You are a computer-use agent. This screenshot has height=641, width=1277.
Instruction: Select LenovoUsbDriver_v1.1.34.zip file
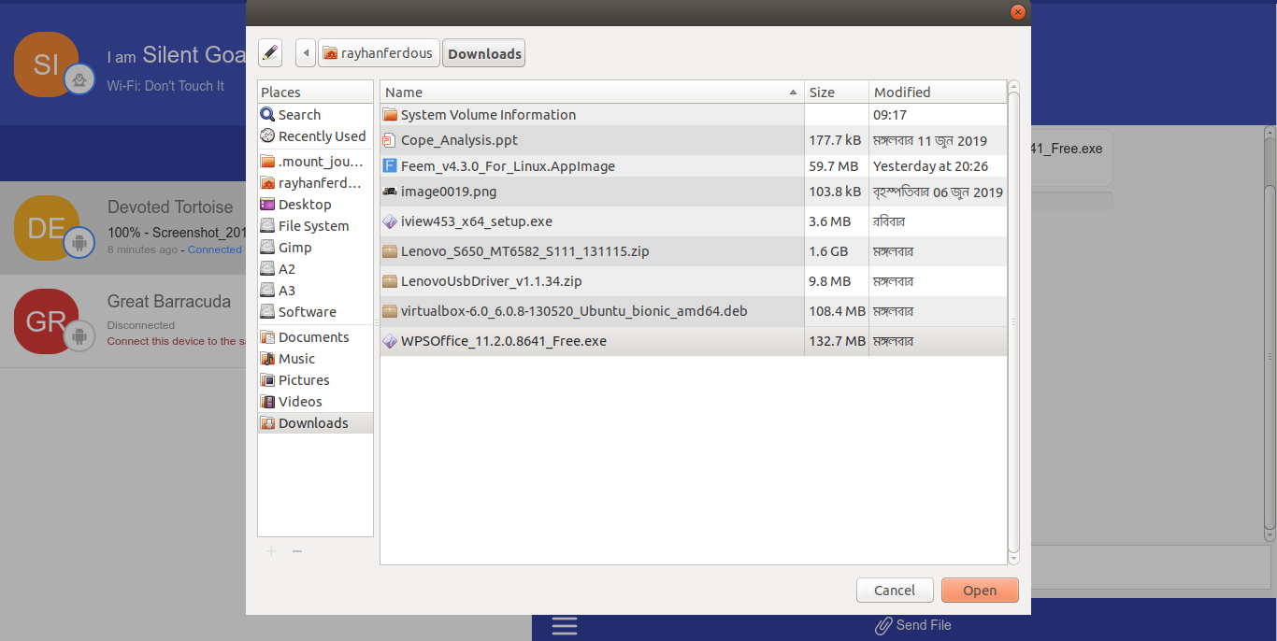[x=693, y=281]
